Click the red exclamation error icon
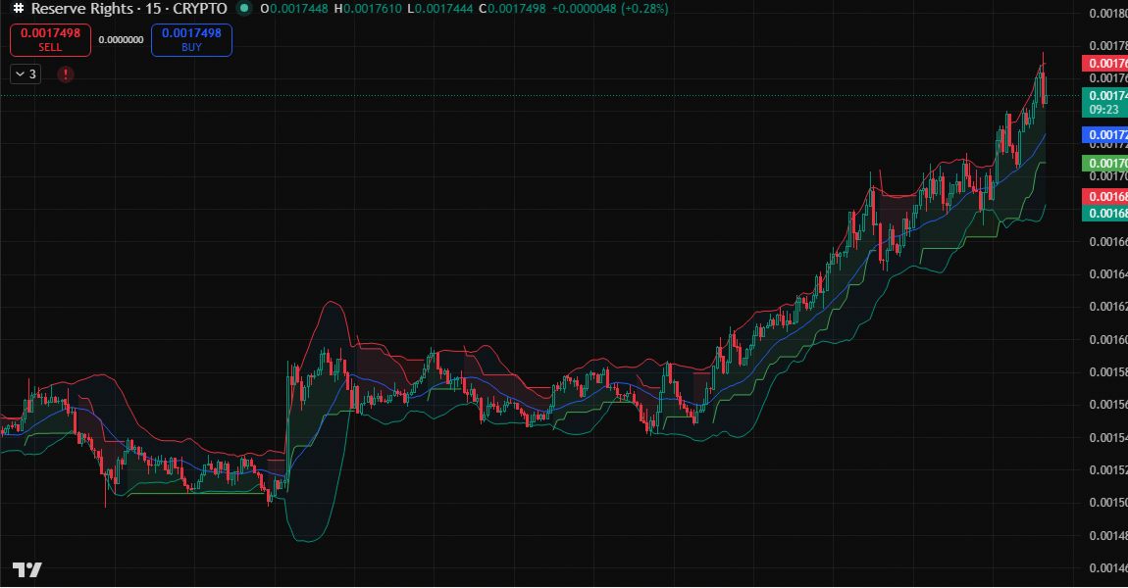The width and height of the screenshot is (1128, 588). [66, 74]
